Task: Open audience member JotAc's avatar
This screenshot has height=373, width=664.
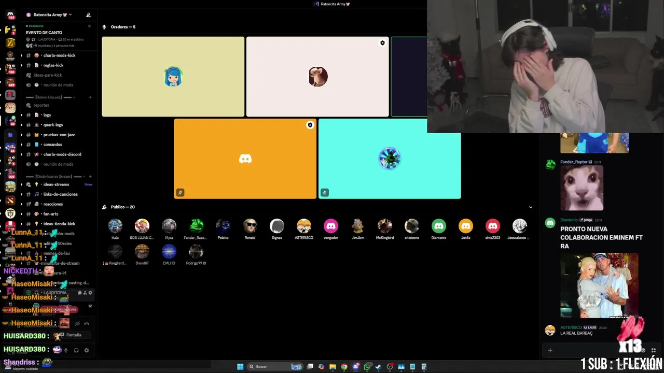Action: tap(466, 226)
